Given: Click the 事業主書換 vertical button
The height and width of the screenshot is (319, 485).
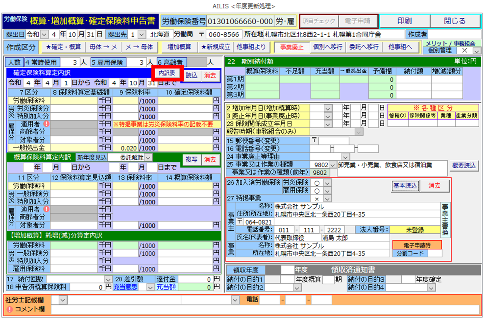Looking at the screenshot, I should [x=444, y=220].
